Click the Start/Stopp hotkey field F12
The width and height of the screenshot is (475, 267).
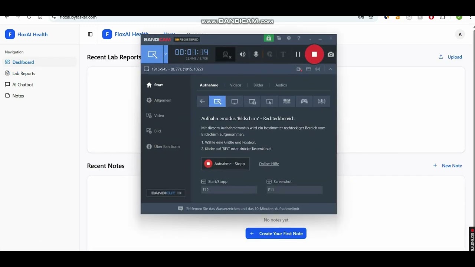coord(229,190)
